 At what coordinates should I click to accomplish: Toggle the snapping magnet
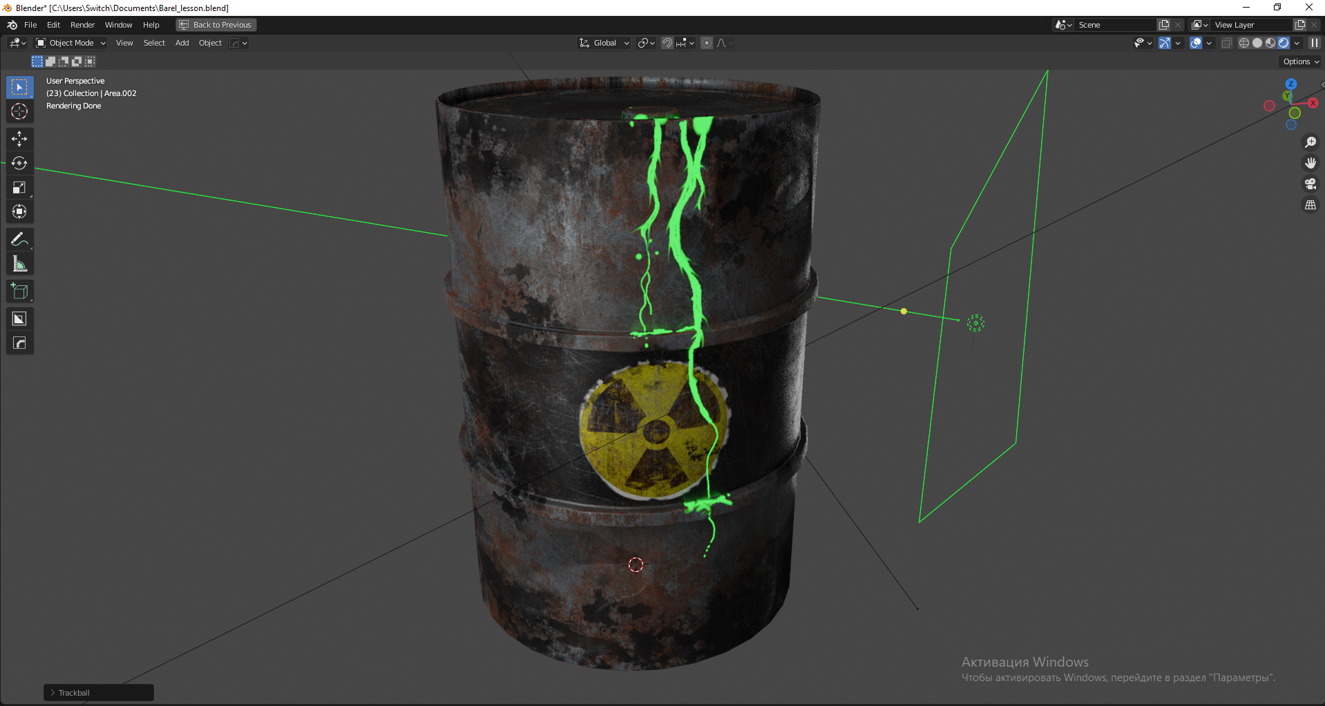(667, 43)
